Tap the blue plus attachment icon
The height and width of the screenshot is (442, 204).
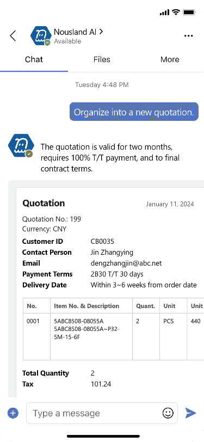13,413
